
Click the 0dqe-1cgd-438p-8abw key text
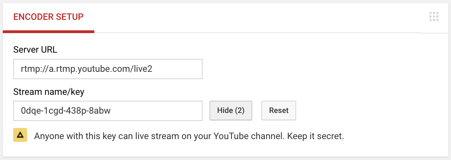coord(68,111)
